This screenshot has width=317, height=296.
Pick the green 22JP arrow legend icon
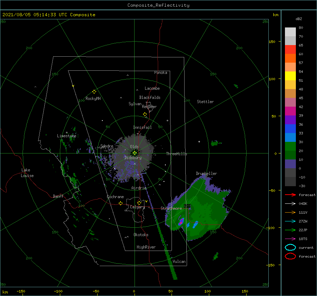(290, 230)
